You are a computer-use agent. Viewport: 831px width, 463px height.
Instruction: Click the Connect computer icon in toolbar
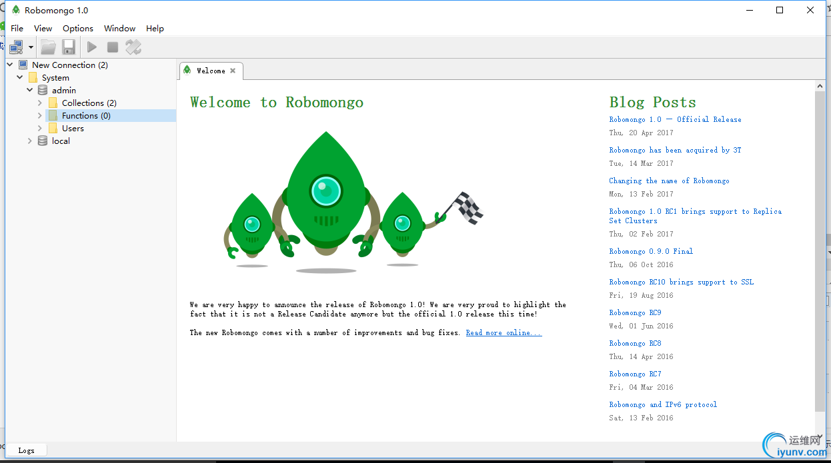tap(16, 47)
